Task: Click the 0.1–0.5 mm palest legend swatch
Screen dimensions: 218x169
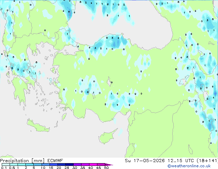Action: point(6,165)
